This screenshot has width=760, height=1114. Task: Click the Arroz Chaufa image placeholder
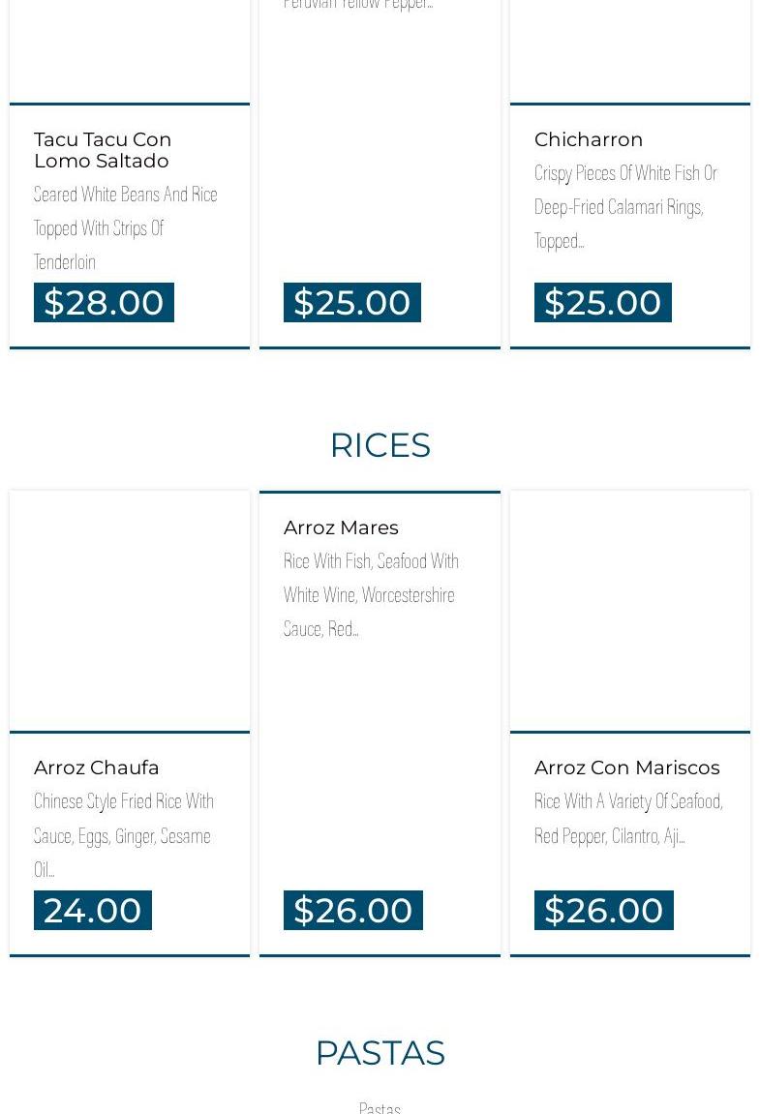pos(130,611)
